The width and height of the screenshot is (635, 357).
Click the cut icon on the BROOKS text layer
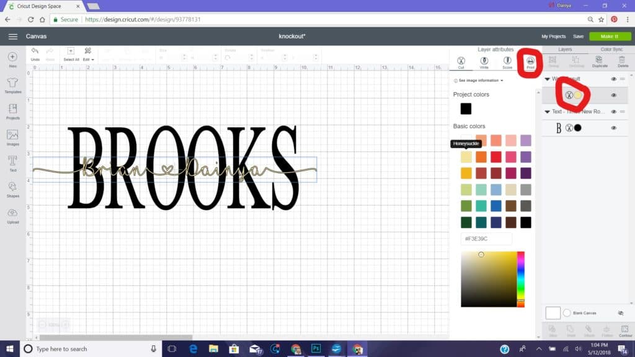pos(569,128)
